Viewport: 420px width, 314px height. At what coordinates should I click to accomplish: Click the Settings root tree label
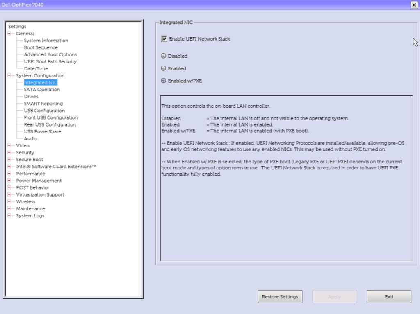point(17,27)
